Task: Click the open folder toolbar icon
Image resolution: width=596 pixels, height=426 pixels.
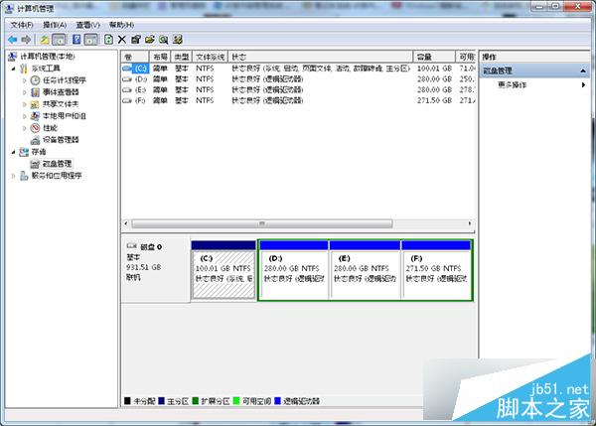Action: [150, 40]
